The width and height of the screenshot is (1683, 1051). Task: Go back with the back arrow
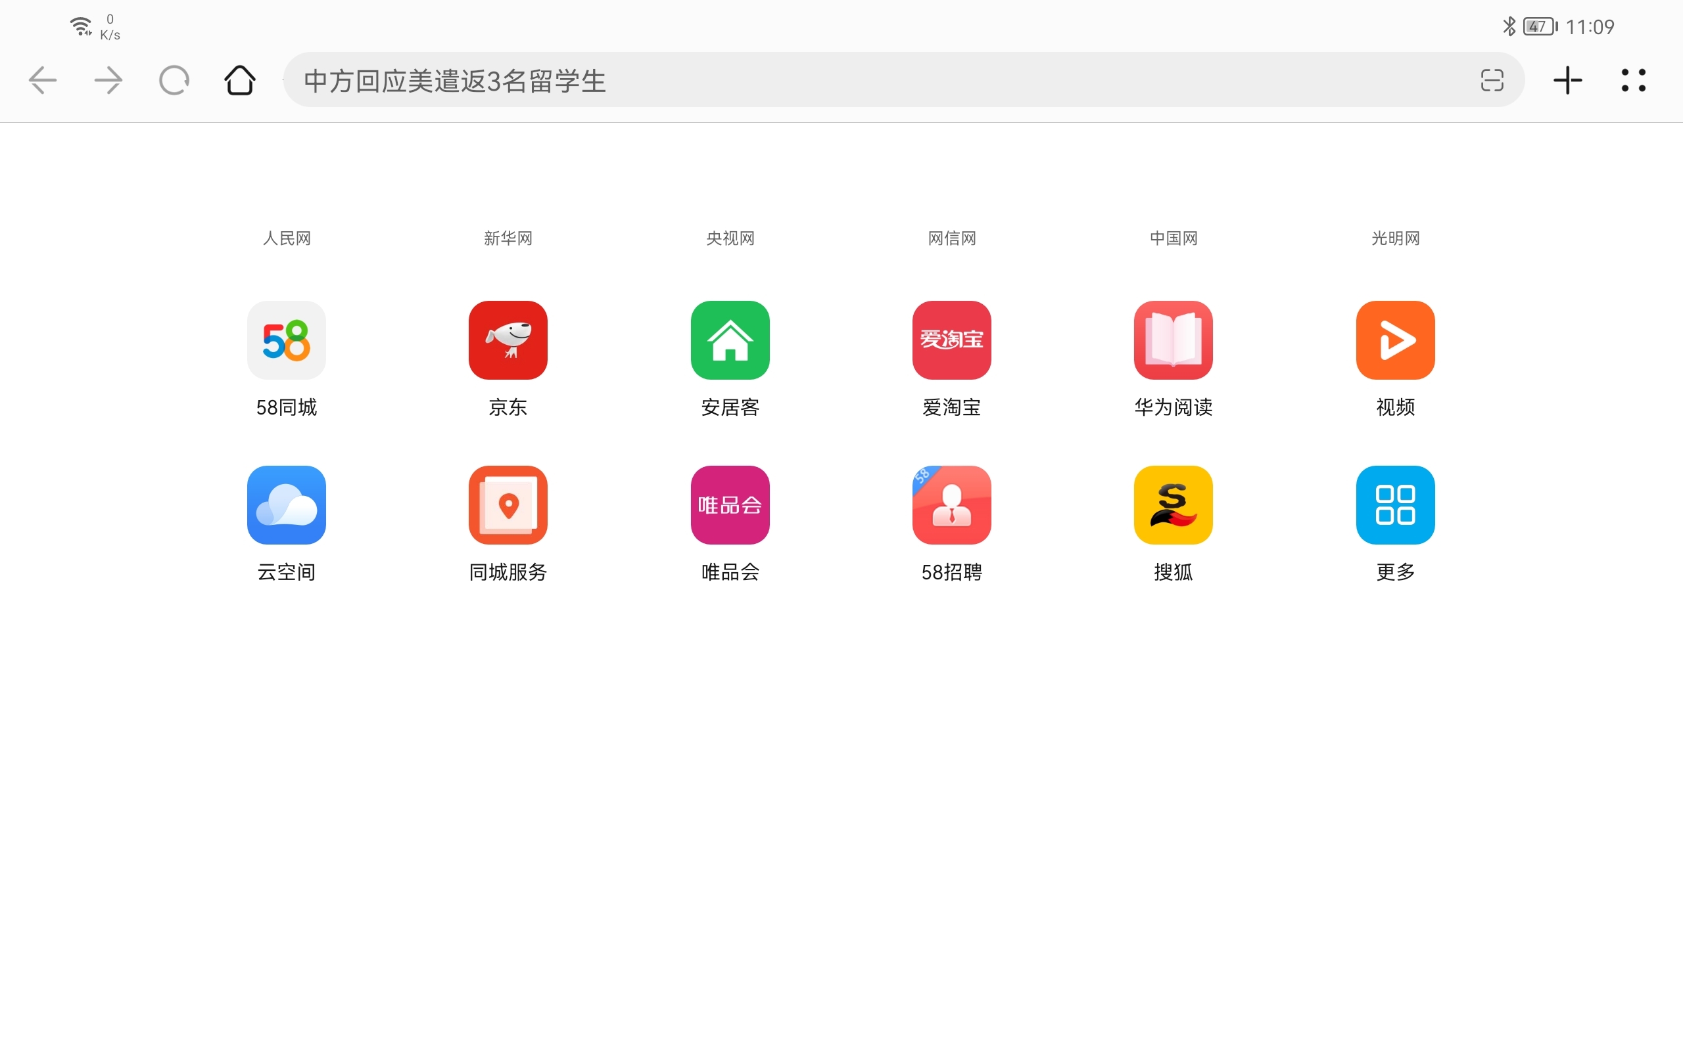coord(43,81)
